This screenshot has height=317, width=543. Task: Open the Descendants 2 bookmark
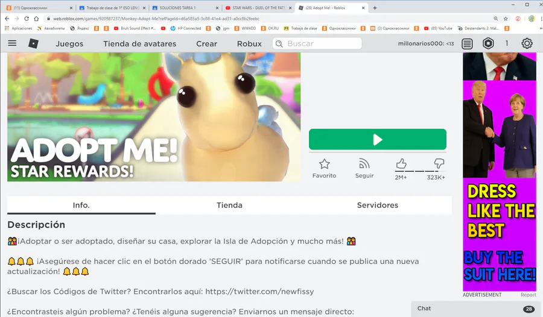pyautogui.click(x=478, y=28)
